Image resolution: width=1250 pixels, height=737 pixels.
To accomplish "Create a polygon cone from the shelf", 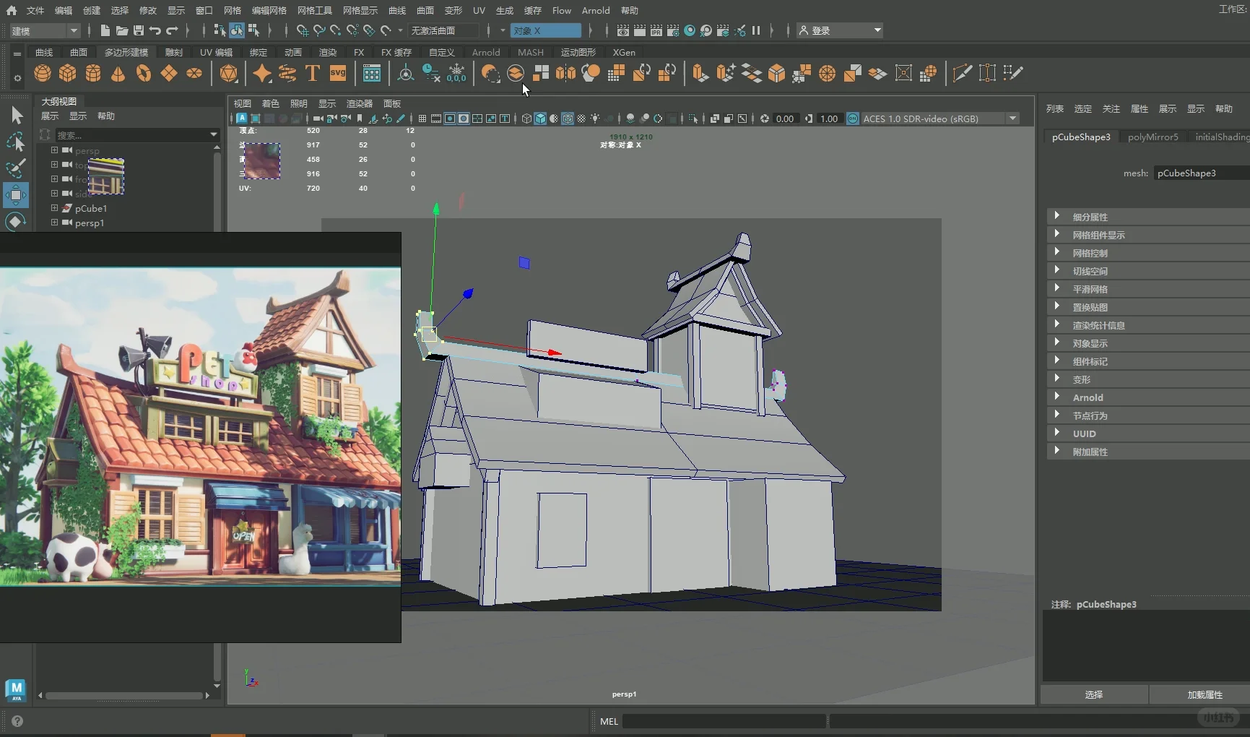I will (118, 73).
